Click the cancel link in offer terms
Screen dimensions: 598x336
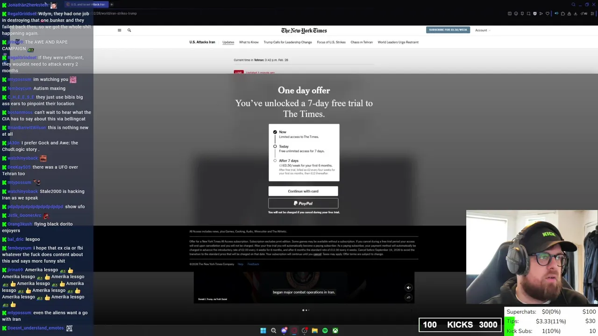[x=317, y=254]
